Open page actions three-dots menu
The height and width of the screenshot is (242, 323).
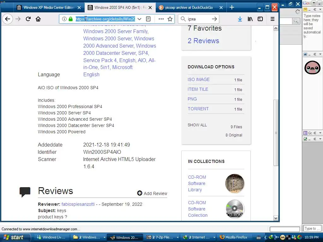tap(161, 19)
